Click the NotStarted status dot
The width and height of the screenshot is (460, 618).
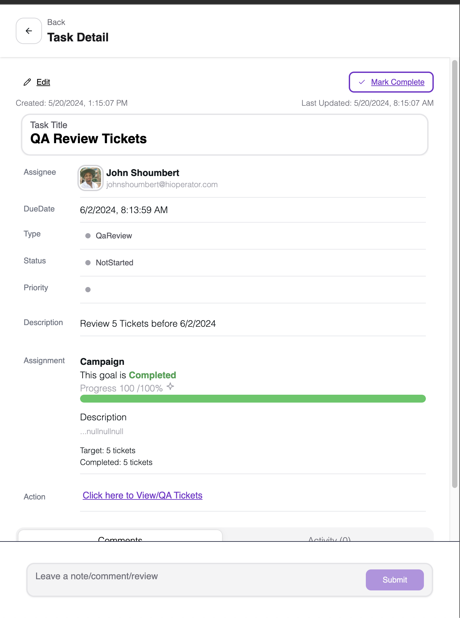pyautogui.click(x=88, y=263)
